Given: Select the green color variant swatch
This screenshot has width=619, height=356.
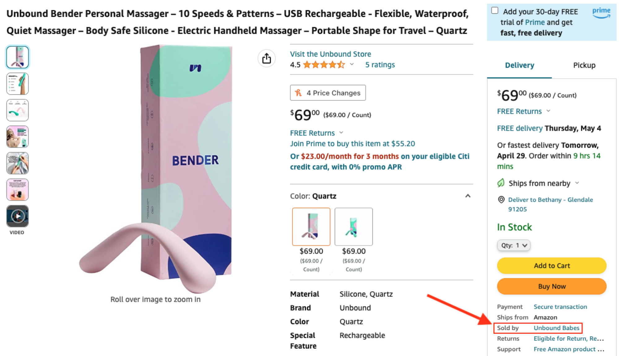Looking at the screenshot, I should coord(353,227).
